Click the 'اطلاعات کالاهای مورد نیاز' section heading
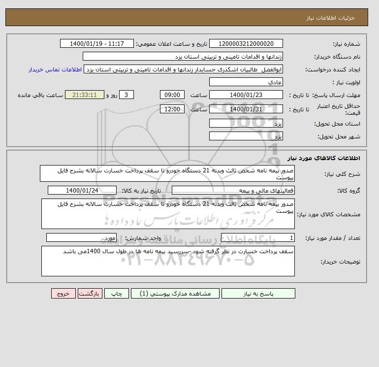The width and height of the screenshot is (379, 367). click(x=324, y=158)
